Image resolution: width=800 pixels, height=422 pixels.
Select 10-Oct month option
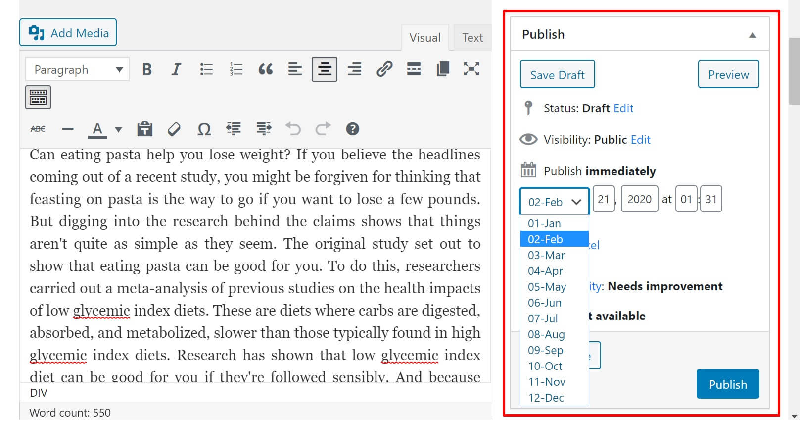click(554, 366)
